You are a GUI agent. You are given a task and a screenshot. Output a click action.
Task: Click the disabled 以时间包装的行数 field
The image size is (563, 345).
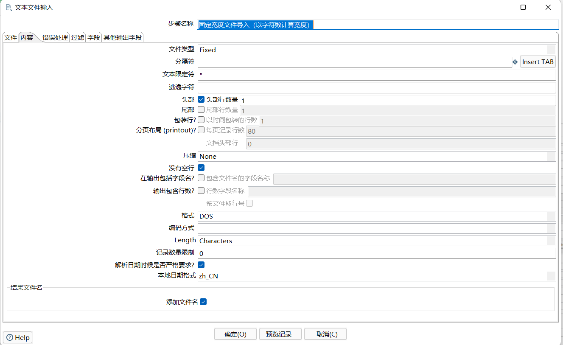(407, 121)
